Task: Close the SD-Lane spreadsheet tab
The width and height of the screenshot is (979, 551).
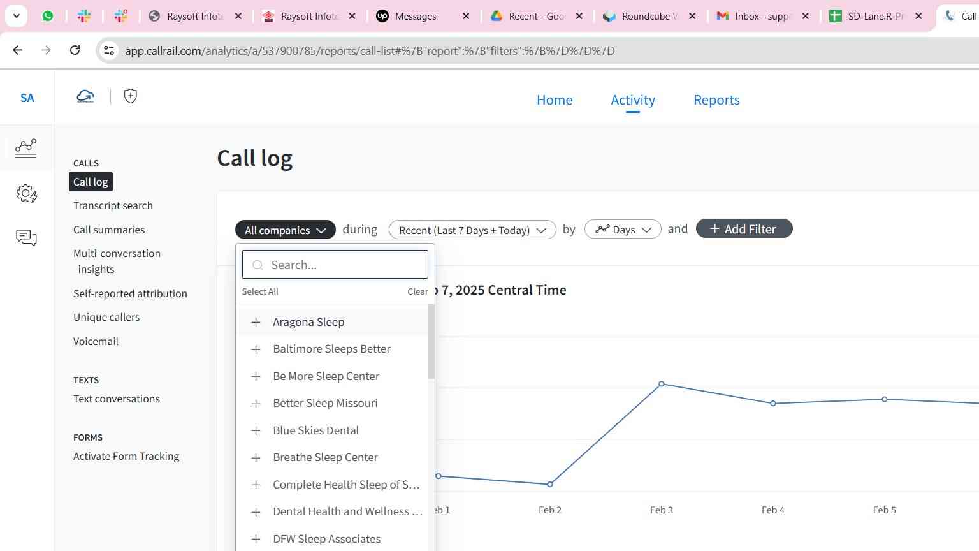Action: [x=918, y=16]
